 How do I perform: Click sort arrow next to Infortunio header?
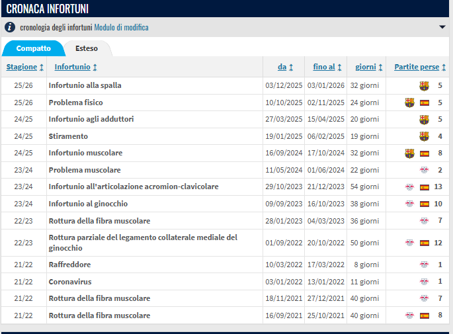click(95, 67)
